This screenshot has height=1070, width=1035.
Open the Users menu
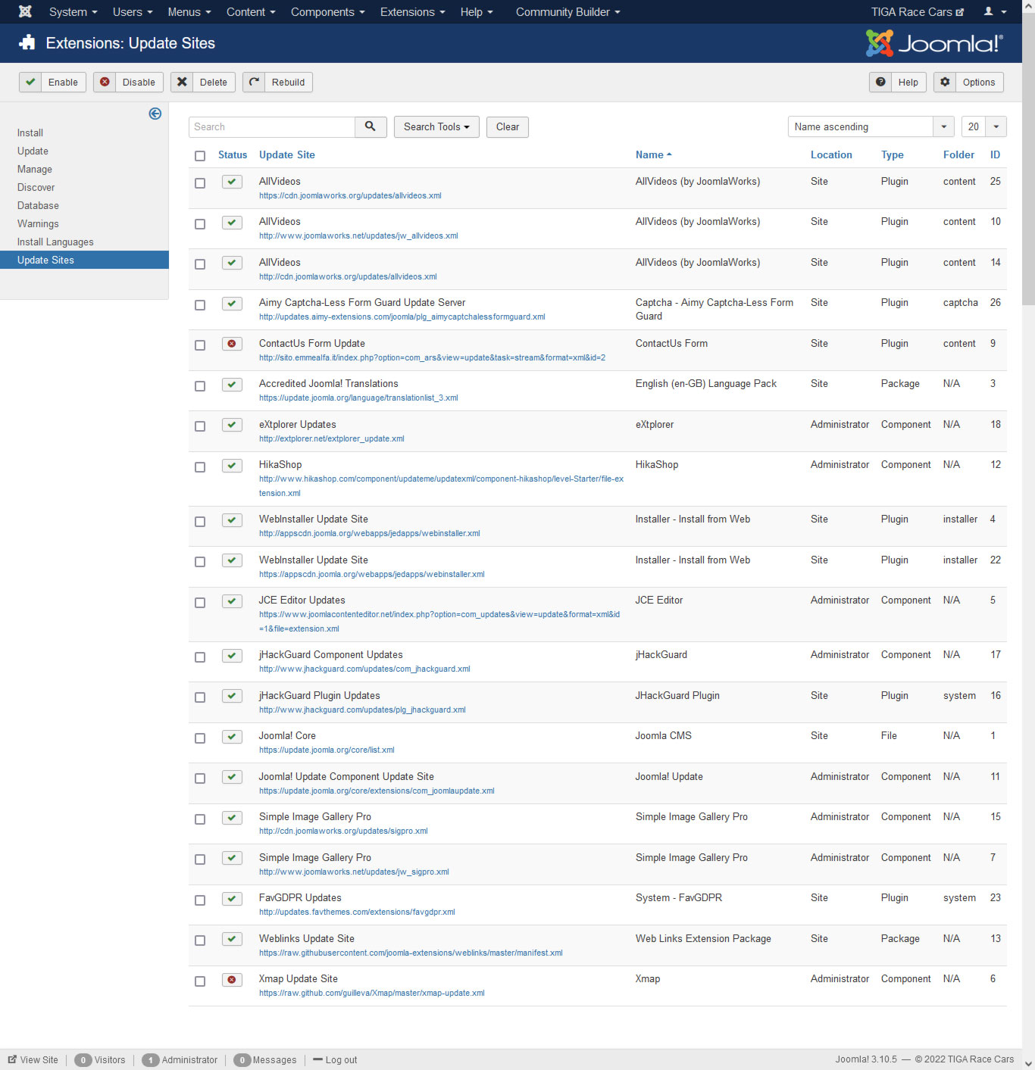pos(133,11)
